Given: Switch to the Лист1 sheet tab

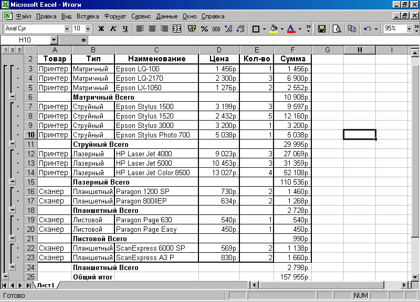Looking at the screenshot, I should 46,285.
